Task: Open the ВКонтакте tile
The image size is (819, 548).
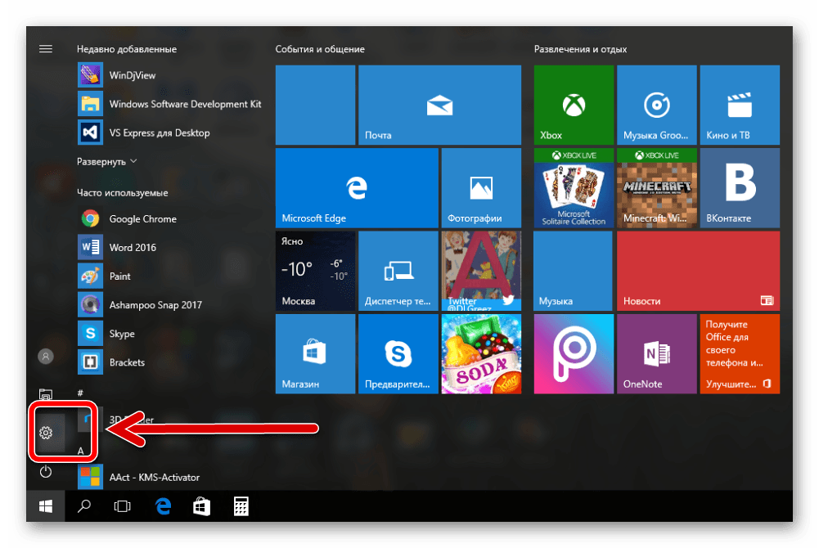Action: point(740,187)
